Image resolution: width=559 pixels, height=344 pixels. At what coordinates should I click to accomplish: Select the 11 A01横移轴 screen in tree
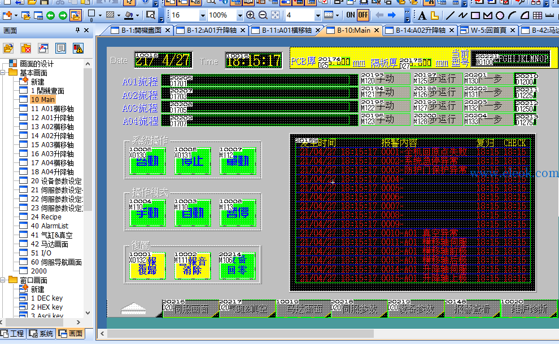click(x=52, y=109)
